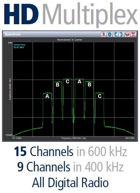Click the '15 Channels in 600 kHz' text
Viewport: 140px width, 193px height.
pyautogui.click(x=70, y=151)
